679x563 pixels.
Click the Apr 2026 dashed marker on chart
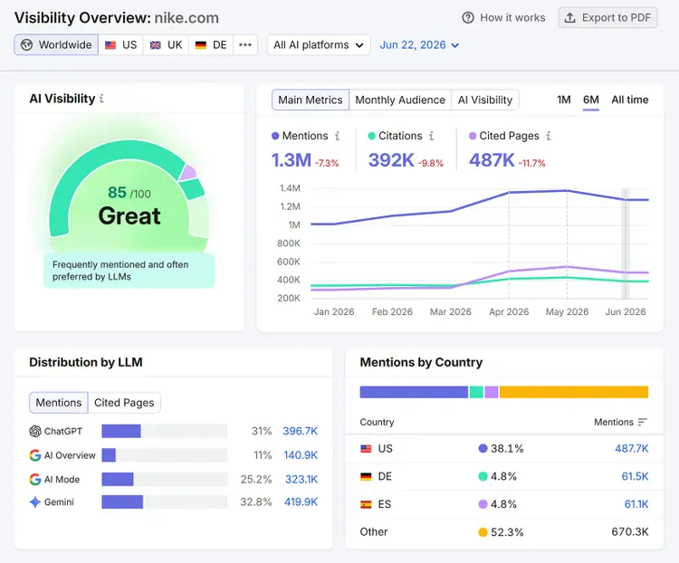(509, 243)
